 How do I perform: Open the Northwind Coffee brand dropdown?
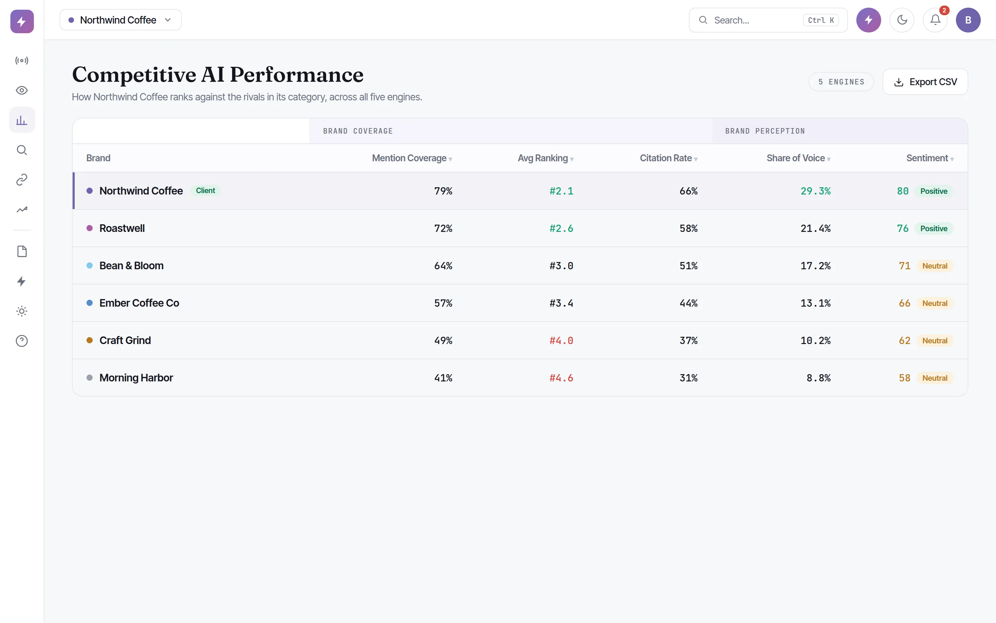[121, 20]
